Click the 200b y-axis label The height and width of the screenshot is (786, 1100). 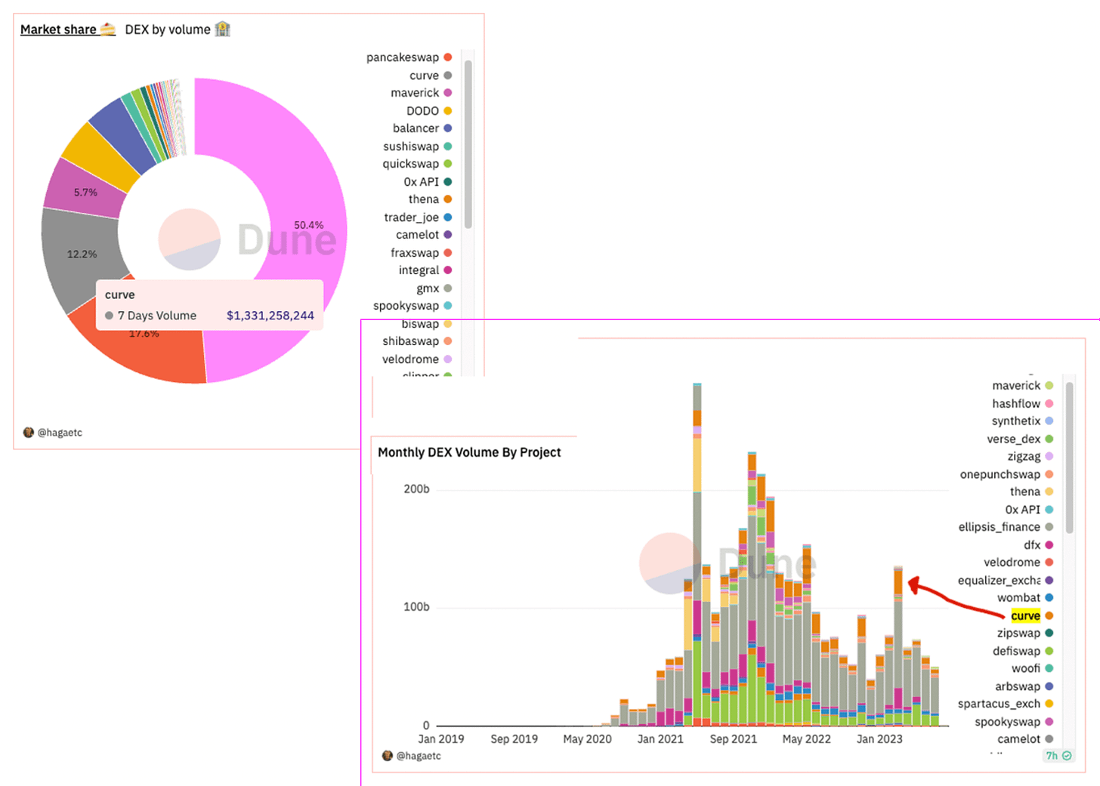click(416, 489)
